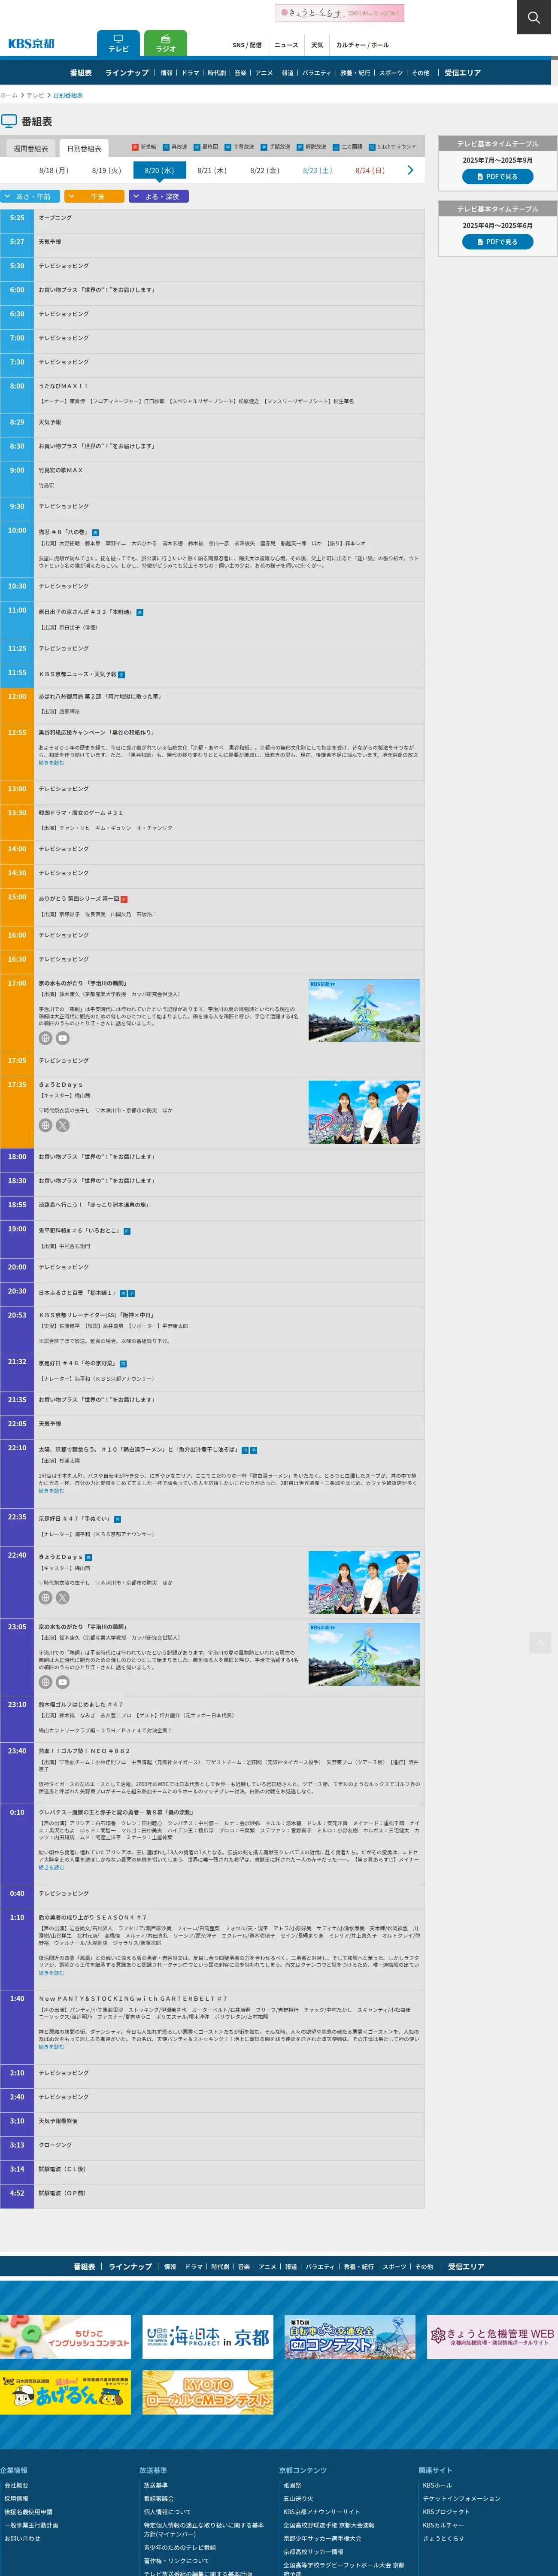The height and width of the screenshot is (2576, 558).
Task: Expand 続きを読む for 1:40 PANTY&STOCKING
Action: (51, 2047)
